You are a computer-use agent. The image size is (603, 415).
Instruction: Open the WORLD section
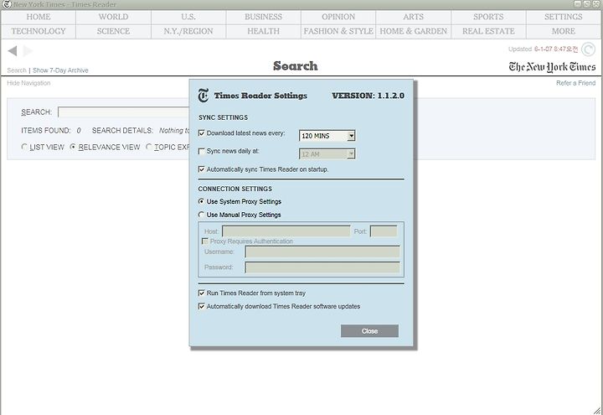pos(113,17)
